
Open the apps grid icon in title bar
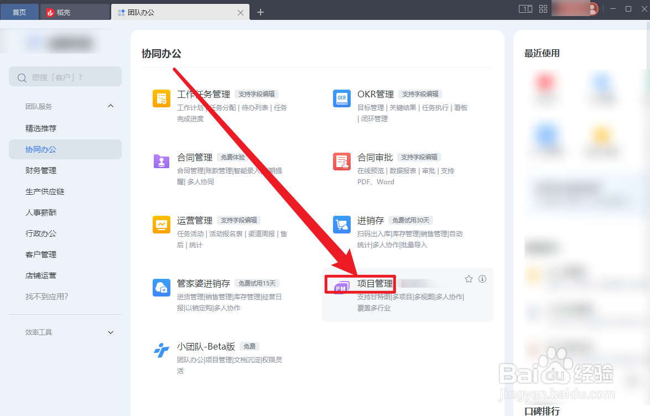543,9
